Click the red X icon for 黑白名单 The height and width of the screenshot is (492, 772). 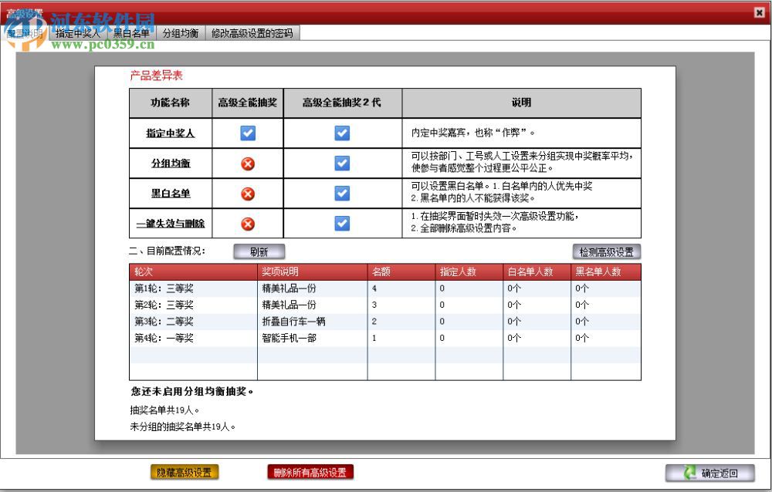(x=248, y=194)
